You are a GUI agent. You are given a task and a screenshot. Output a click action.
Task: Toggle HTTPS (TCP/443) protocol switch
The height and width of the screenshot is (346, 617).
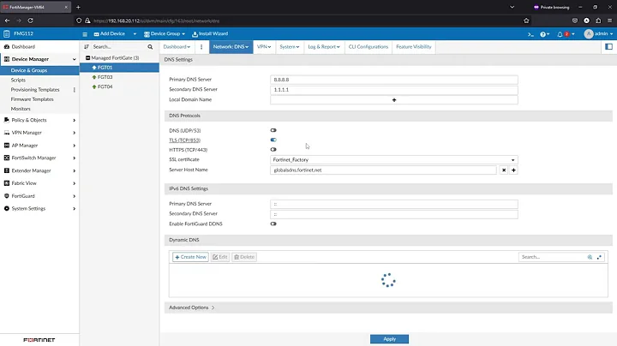(x=273, y=150)
